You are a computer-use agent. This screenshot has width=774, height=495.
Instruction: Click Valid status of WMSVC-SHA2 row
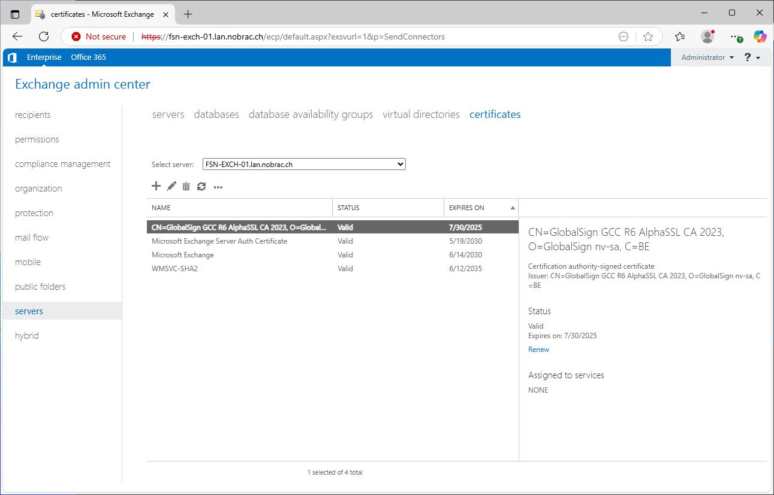345,269
